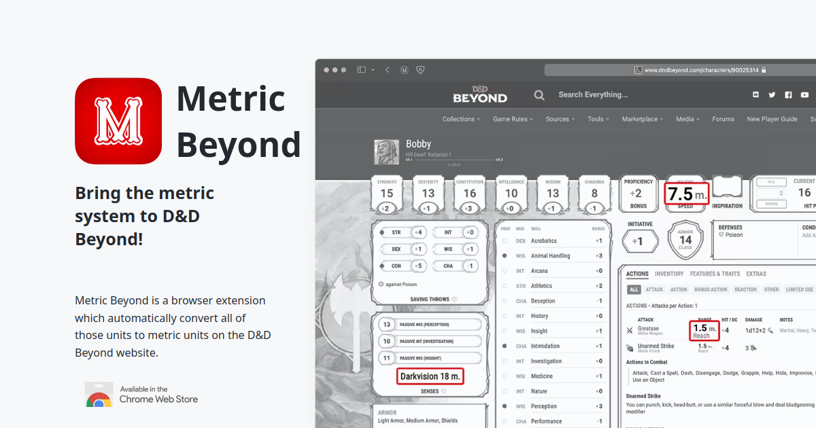Click the padlock icon in address bar
The height and width of the screenshot is (428, 816).
(764, 69)
